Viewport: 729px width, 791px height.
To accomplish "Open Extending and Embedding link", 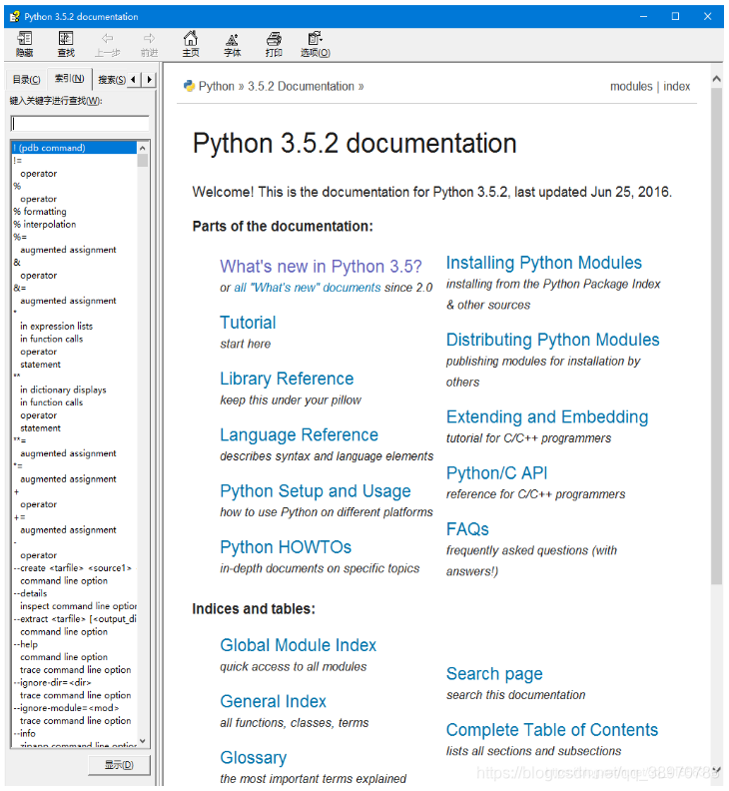I will (x=547, y=416).
